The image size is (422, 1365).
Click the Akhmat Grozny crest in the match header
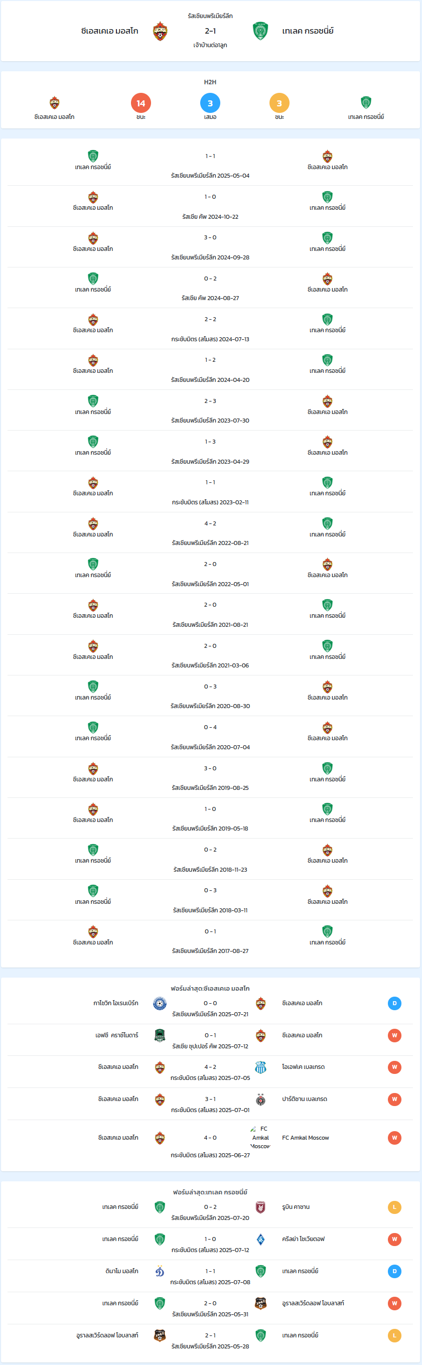pyautogui.click(x=260, y=31)
